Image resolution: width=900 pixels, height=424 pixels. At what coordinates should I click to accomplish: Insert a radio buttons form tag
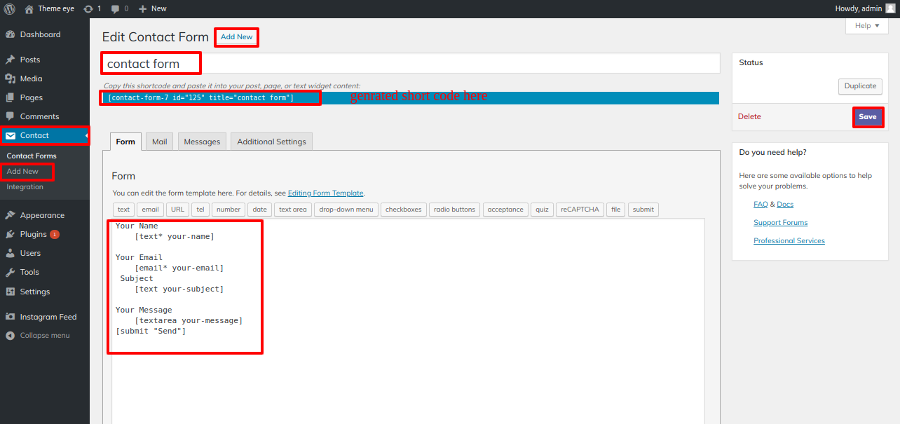point(454,210)
